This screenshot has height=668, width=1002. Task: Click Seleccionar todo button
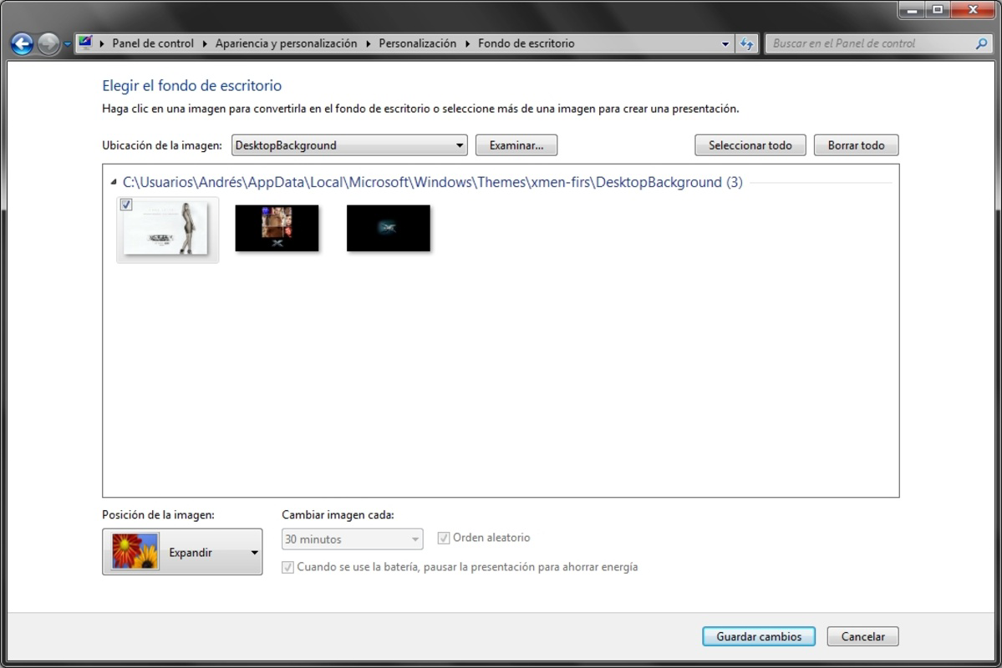pos(750,145)
